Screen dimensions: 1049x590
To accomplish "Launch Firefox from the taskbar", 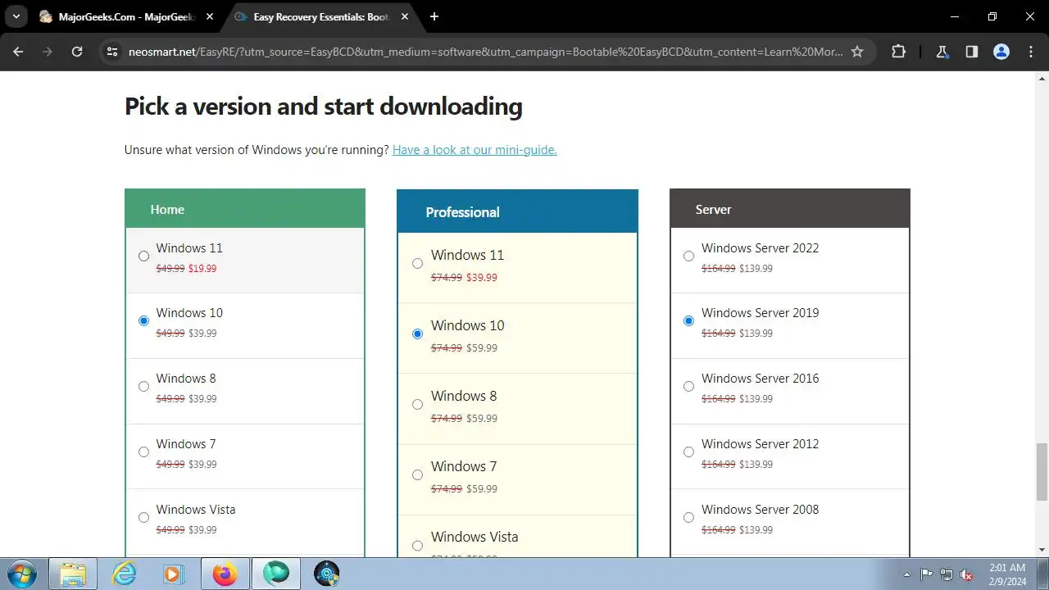I will [225, 574].
